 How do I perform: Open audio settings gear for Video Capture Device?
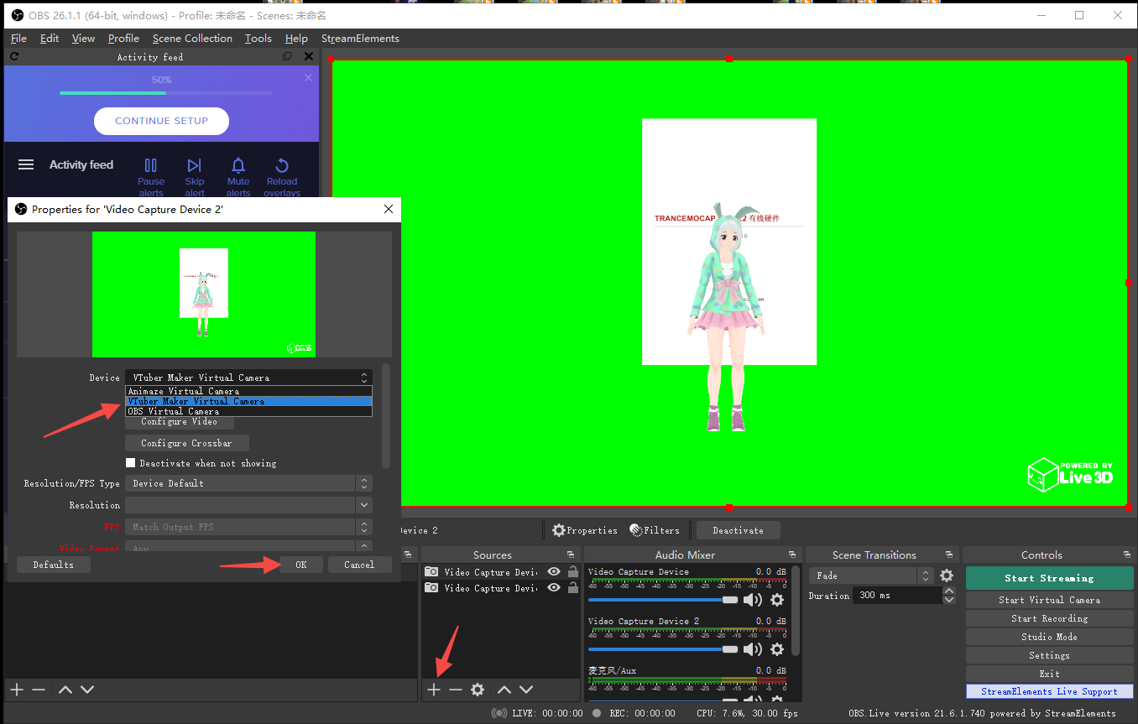pos(777,600)
